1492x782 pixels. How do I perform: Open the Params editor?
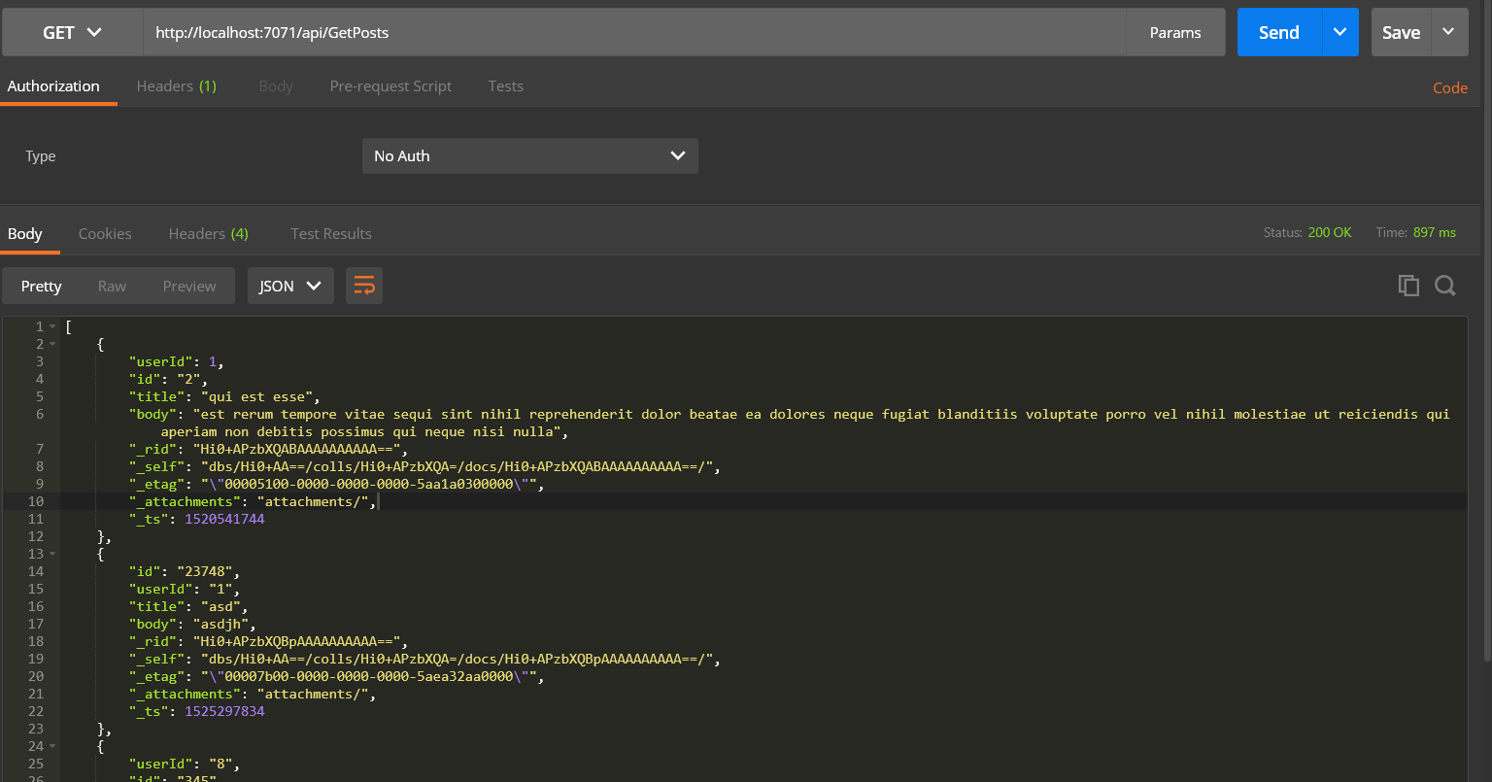coord(1175,32)
